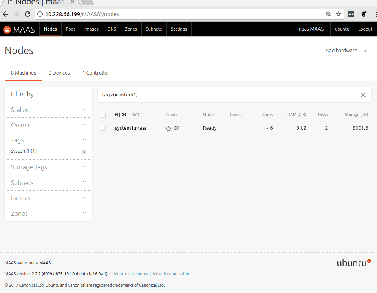Switch name column to MAC

click(x=136, y=115)
